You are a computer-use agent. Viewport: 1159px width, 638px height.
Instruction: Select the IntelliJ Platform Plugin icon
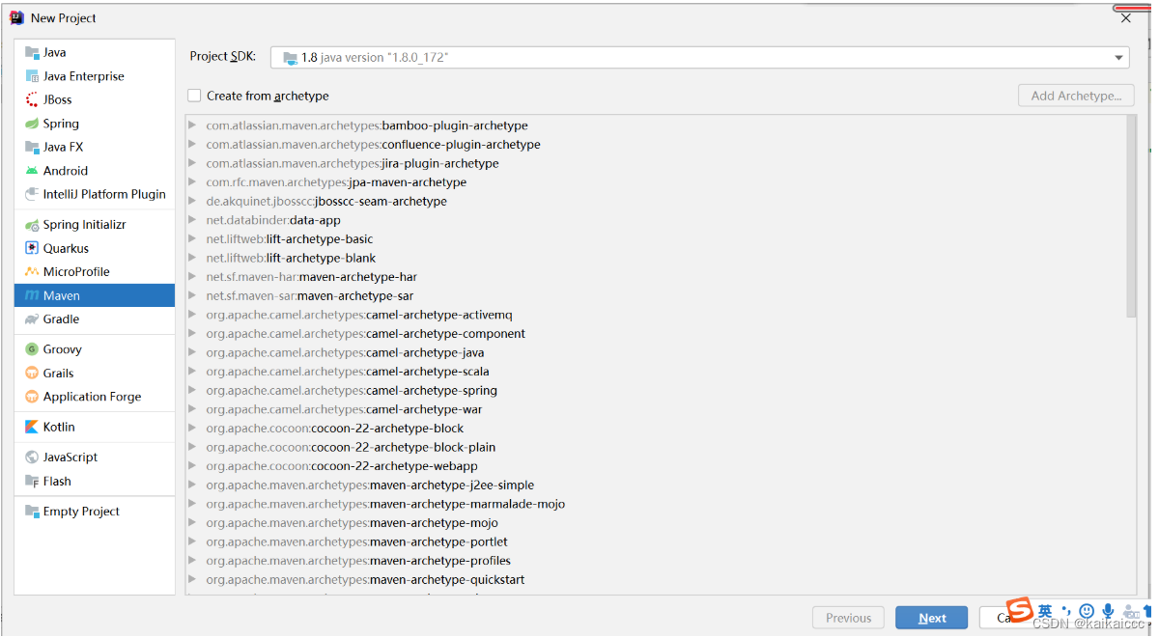(33, 194)
